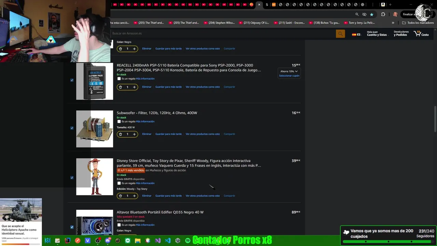Click the browser zoom magnifier icon
The width and height of the screenshot is (437, 246).
pyautogui.click(x=357, y=14)
